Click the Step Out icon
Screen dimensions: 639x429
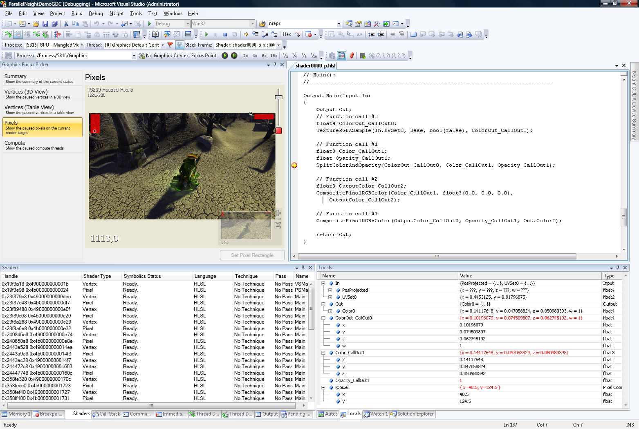point(274,34)
